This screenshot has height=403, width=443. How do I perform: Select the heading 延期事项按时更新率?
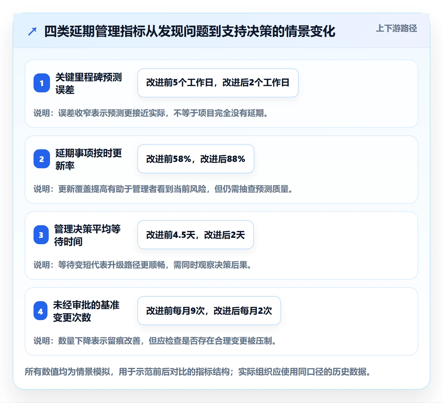coord(89,159)
